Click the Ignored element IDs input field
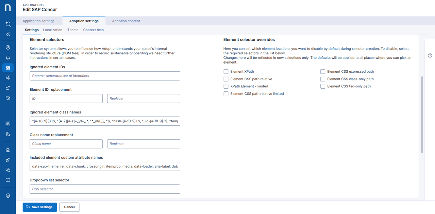The image size is (435, 214). click(105, 76)
